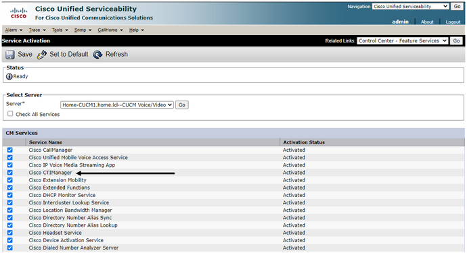
Task: Open the About link
Action: click(427, 22)
